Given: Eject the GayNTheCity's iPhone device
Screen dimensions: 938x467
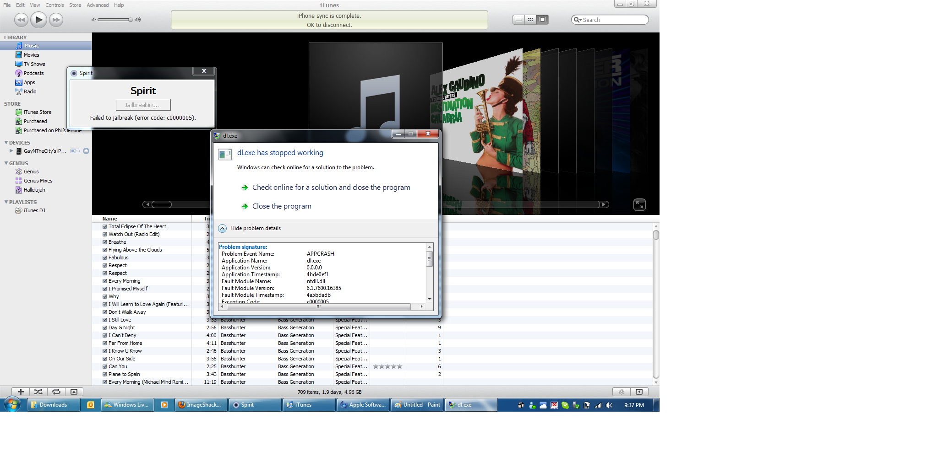Looking at the screenshot, I should tap(86, 151).
